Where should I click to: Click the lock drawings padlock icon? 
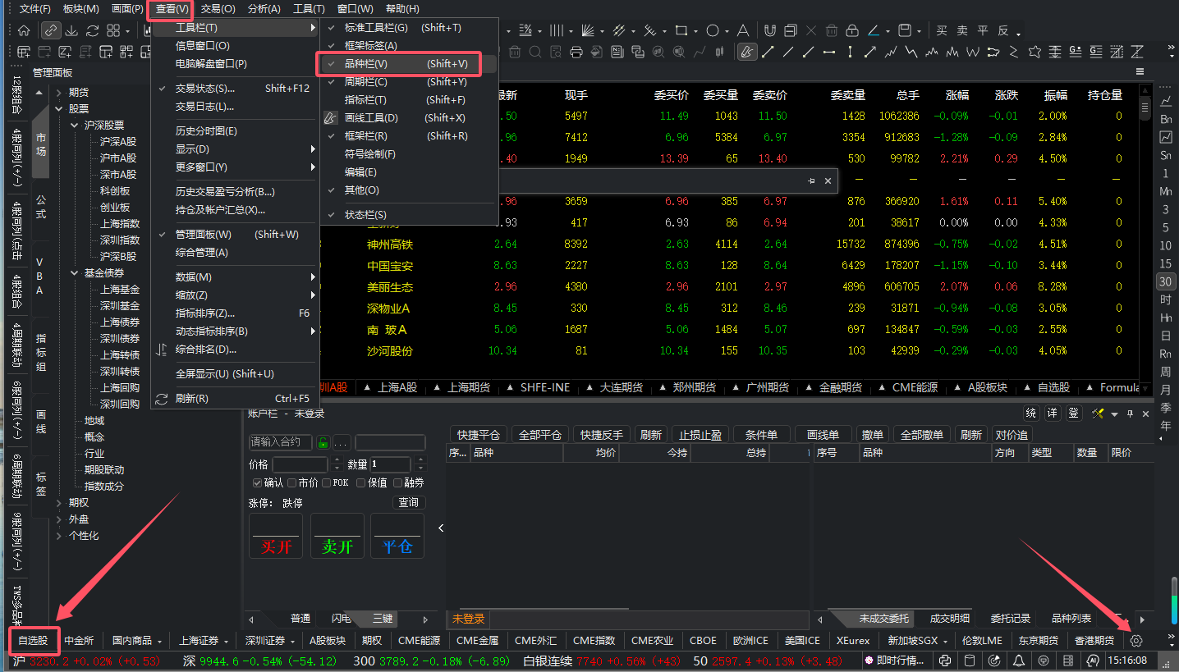point(852,30)
